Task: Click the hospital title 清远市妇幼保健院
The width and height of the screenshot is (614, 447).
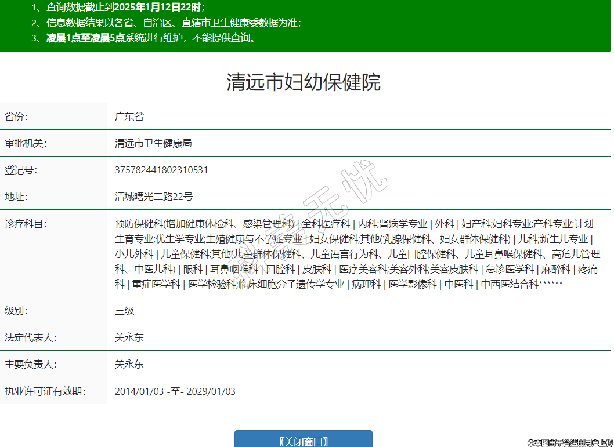Action: click(x=303, y=82)
